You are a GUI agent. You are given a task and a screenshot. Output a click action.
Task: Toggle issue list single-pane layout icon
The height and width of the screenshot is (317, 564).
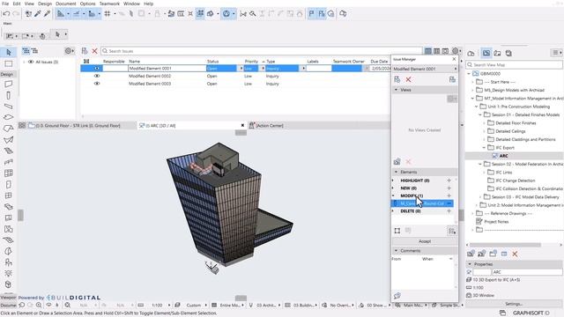coord(428,51)
